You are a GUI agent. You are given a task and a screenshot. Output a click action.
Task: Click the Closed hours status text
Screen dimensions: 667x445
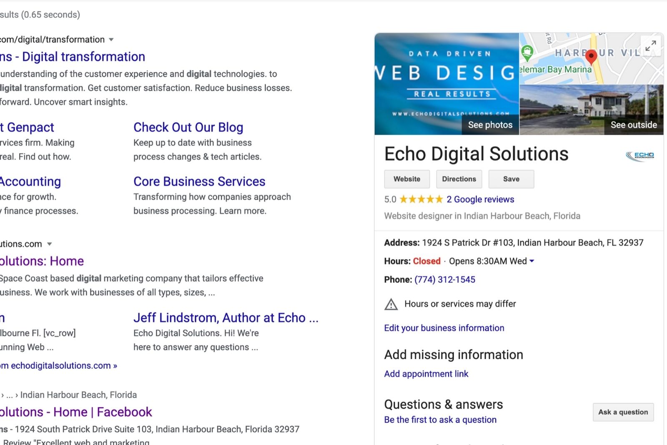tap(426, 261)
